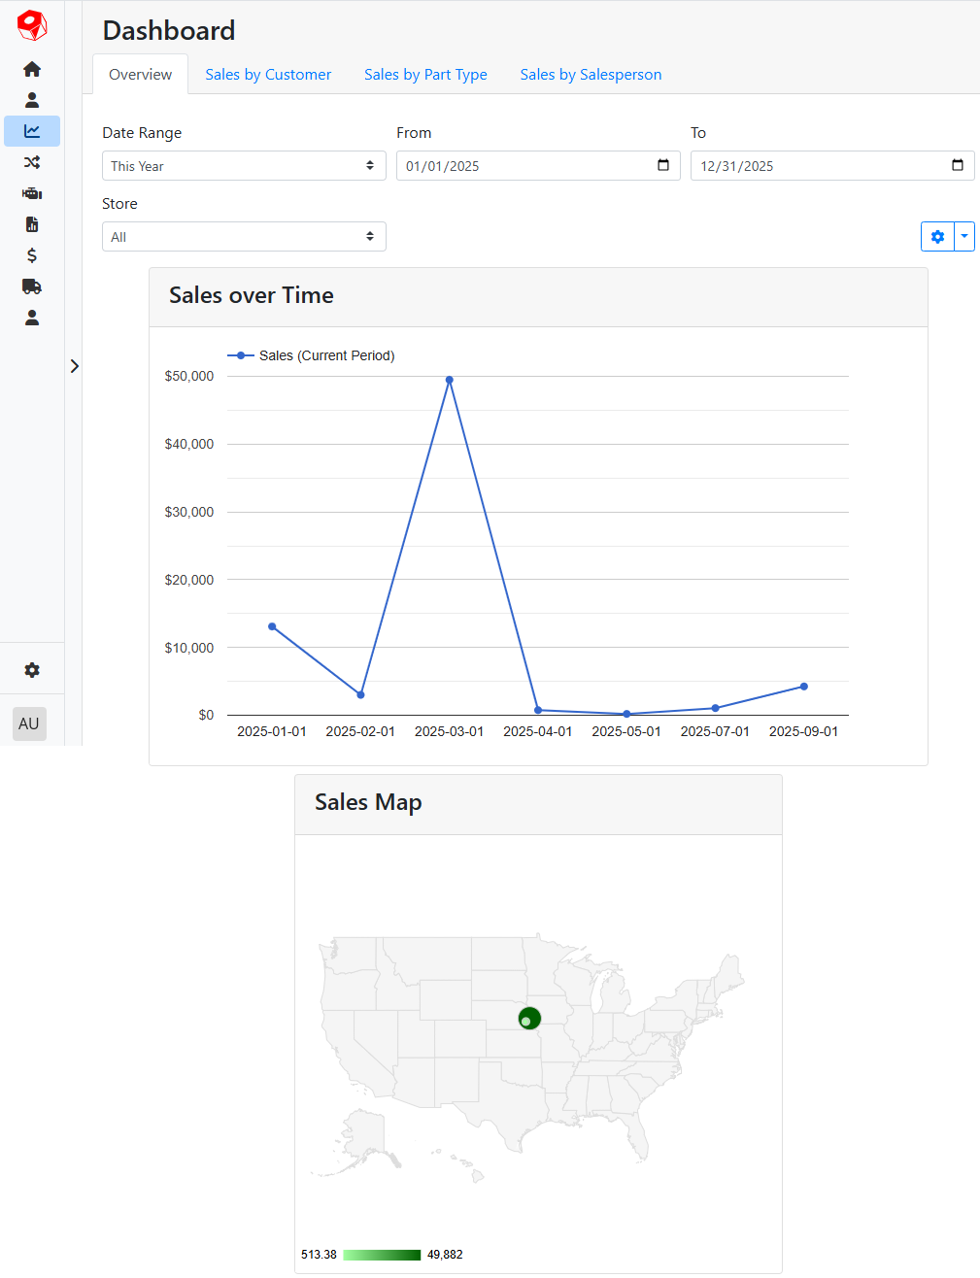The height and width of the screenshot is (1278, 980).
Task: Select the truck shipping icon in the sidebar
Action: pyautogui.click(x=32, y=286)
